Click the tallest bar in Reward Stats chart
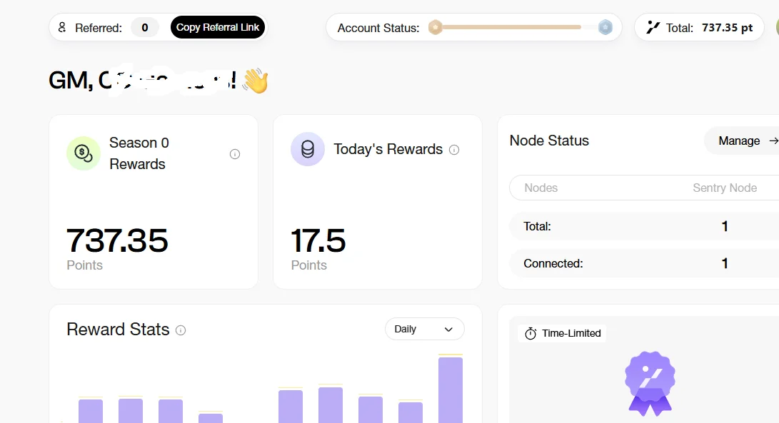Screen dimensions: 779x423 pyautogui.click(x=451, y=389)
